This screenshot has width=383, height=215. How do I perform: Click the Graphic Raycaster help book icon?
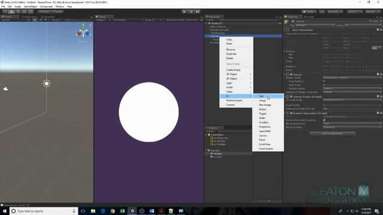(x=378, y=113)
